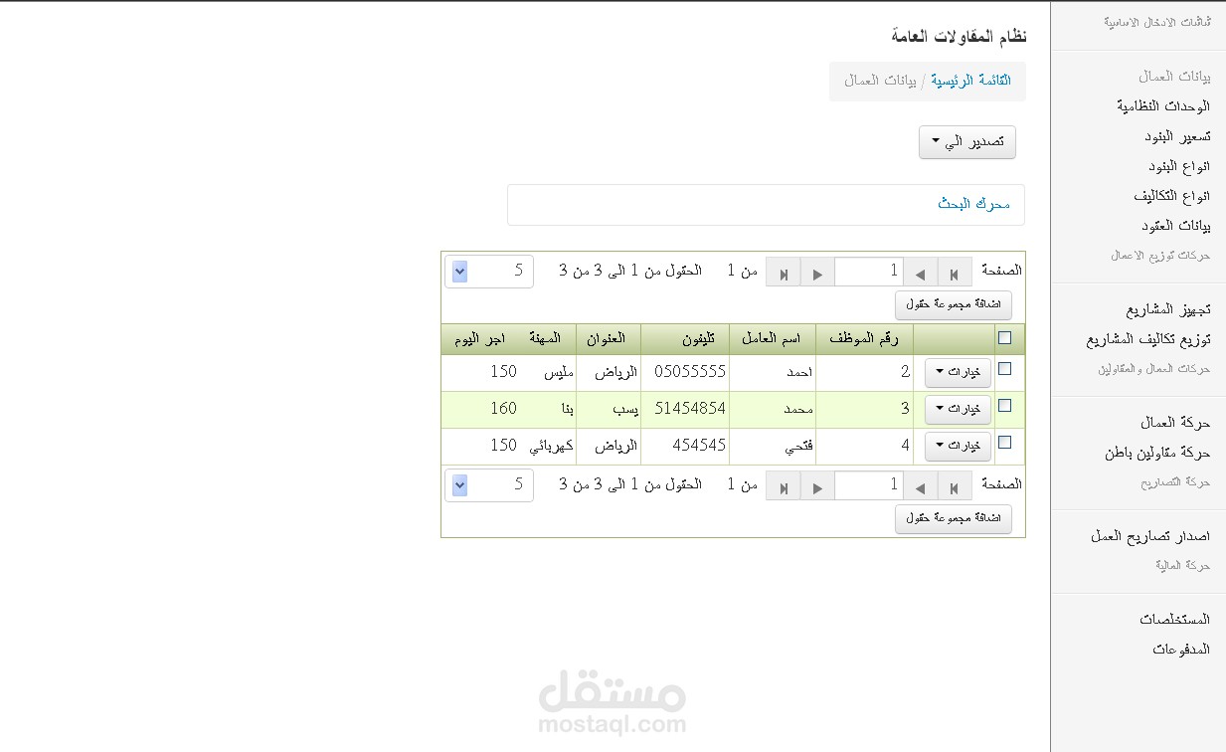This screenshot has height=752, width=1226.
Task: Go to first page via bottom paginator icon
Action: point(954,484)
